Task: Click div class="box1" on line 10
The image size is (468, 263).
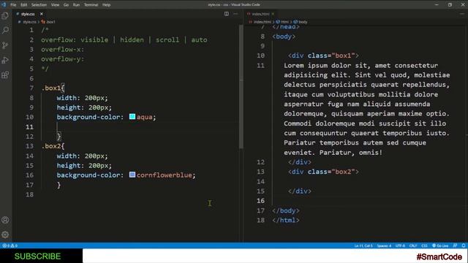Action: click(x=323, y=56)
